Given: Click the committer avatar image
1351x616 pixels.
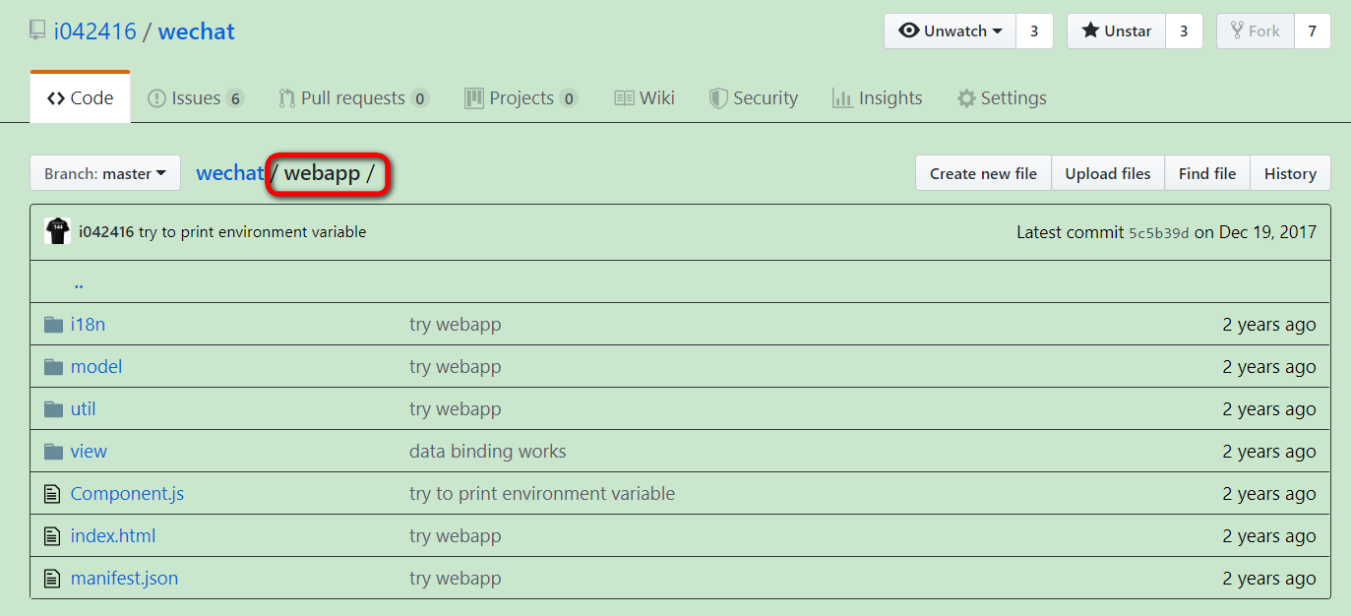Looking at the screenshot, I should pyautogui.click(x=57, y=231).
